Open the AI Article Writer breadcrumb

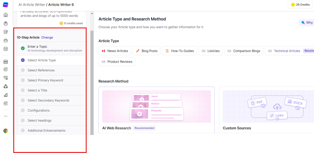(x=32, y=5)
